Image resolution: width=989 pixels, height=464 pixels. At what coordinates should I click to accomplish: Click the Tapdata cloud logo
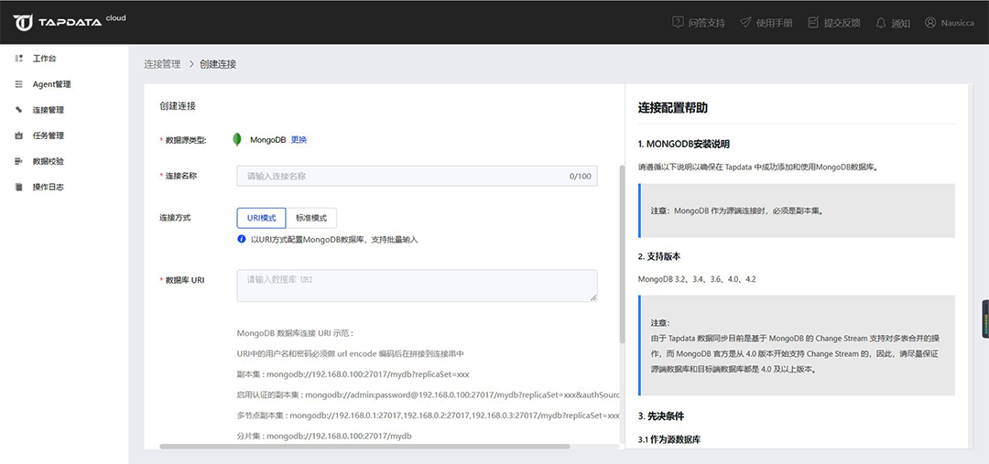(x=70, y=22)
